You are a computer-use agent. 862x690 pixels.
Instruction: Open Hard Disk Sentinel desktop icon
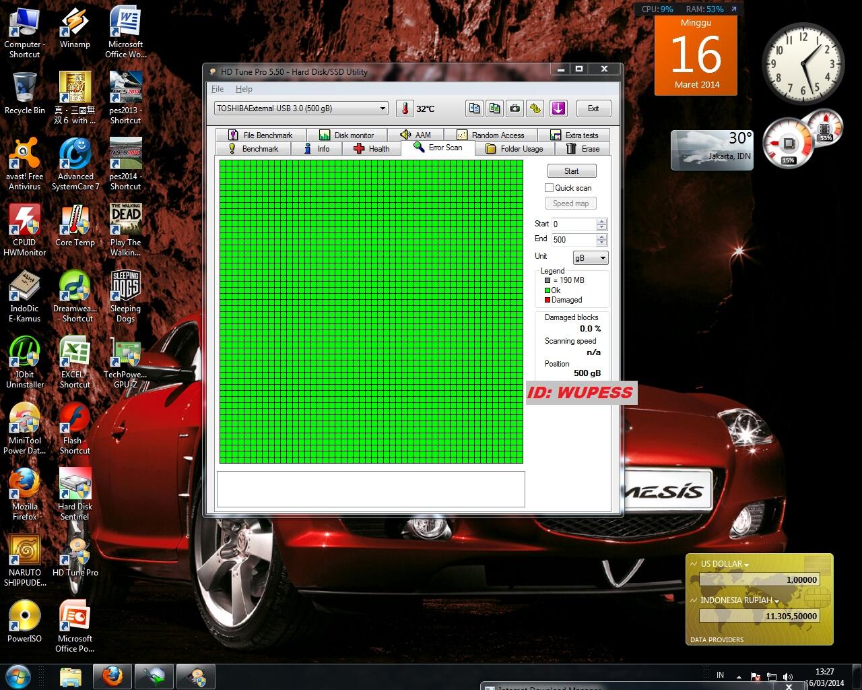75,495
